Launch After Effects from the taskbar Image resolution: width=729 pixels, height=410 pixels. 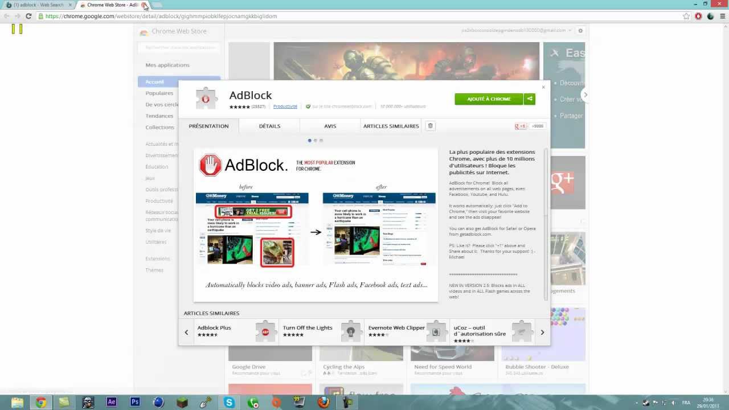click(111, 403)
